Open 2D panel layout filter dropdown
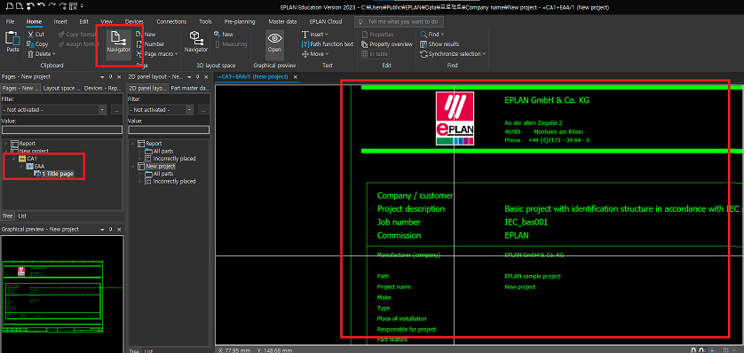 tap(190, 109)
